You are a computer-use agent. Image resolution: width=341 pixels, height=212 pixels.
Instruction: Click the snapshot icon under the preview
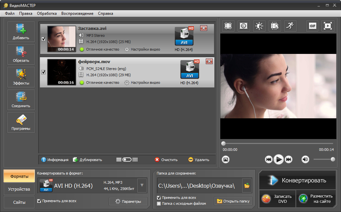pos(226,159)
